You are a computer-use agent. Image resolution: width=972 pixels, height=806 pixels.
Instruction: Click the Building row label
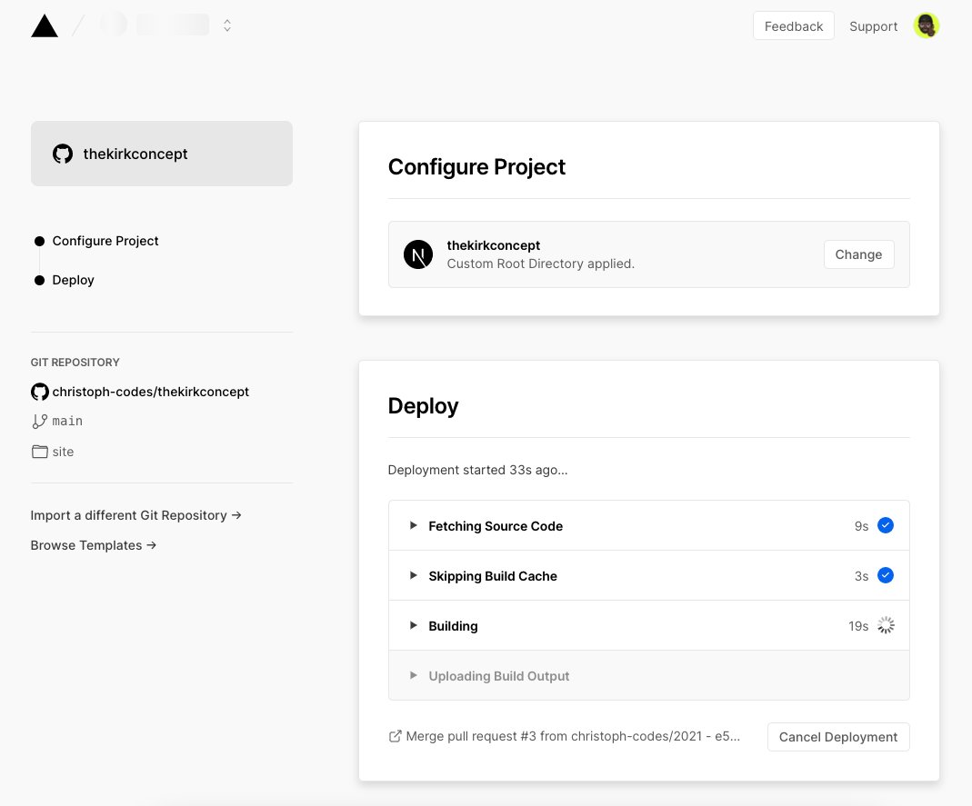pos(453,626)
